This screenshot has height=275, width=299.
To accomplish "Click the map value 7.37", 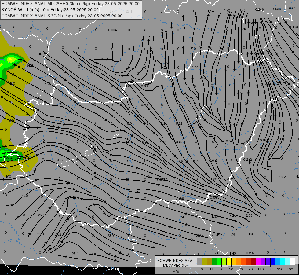I will (x=162, y=142).
